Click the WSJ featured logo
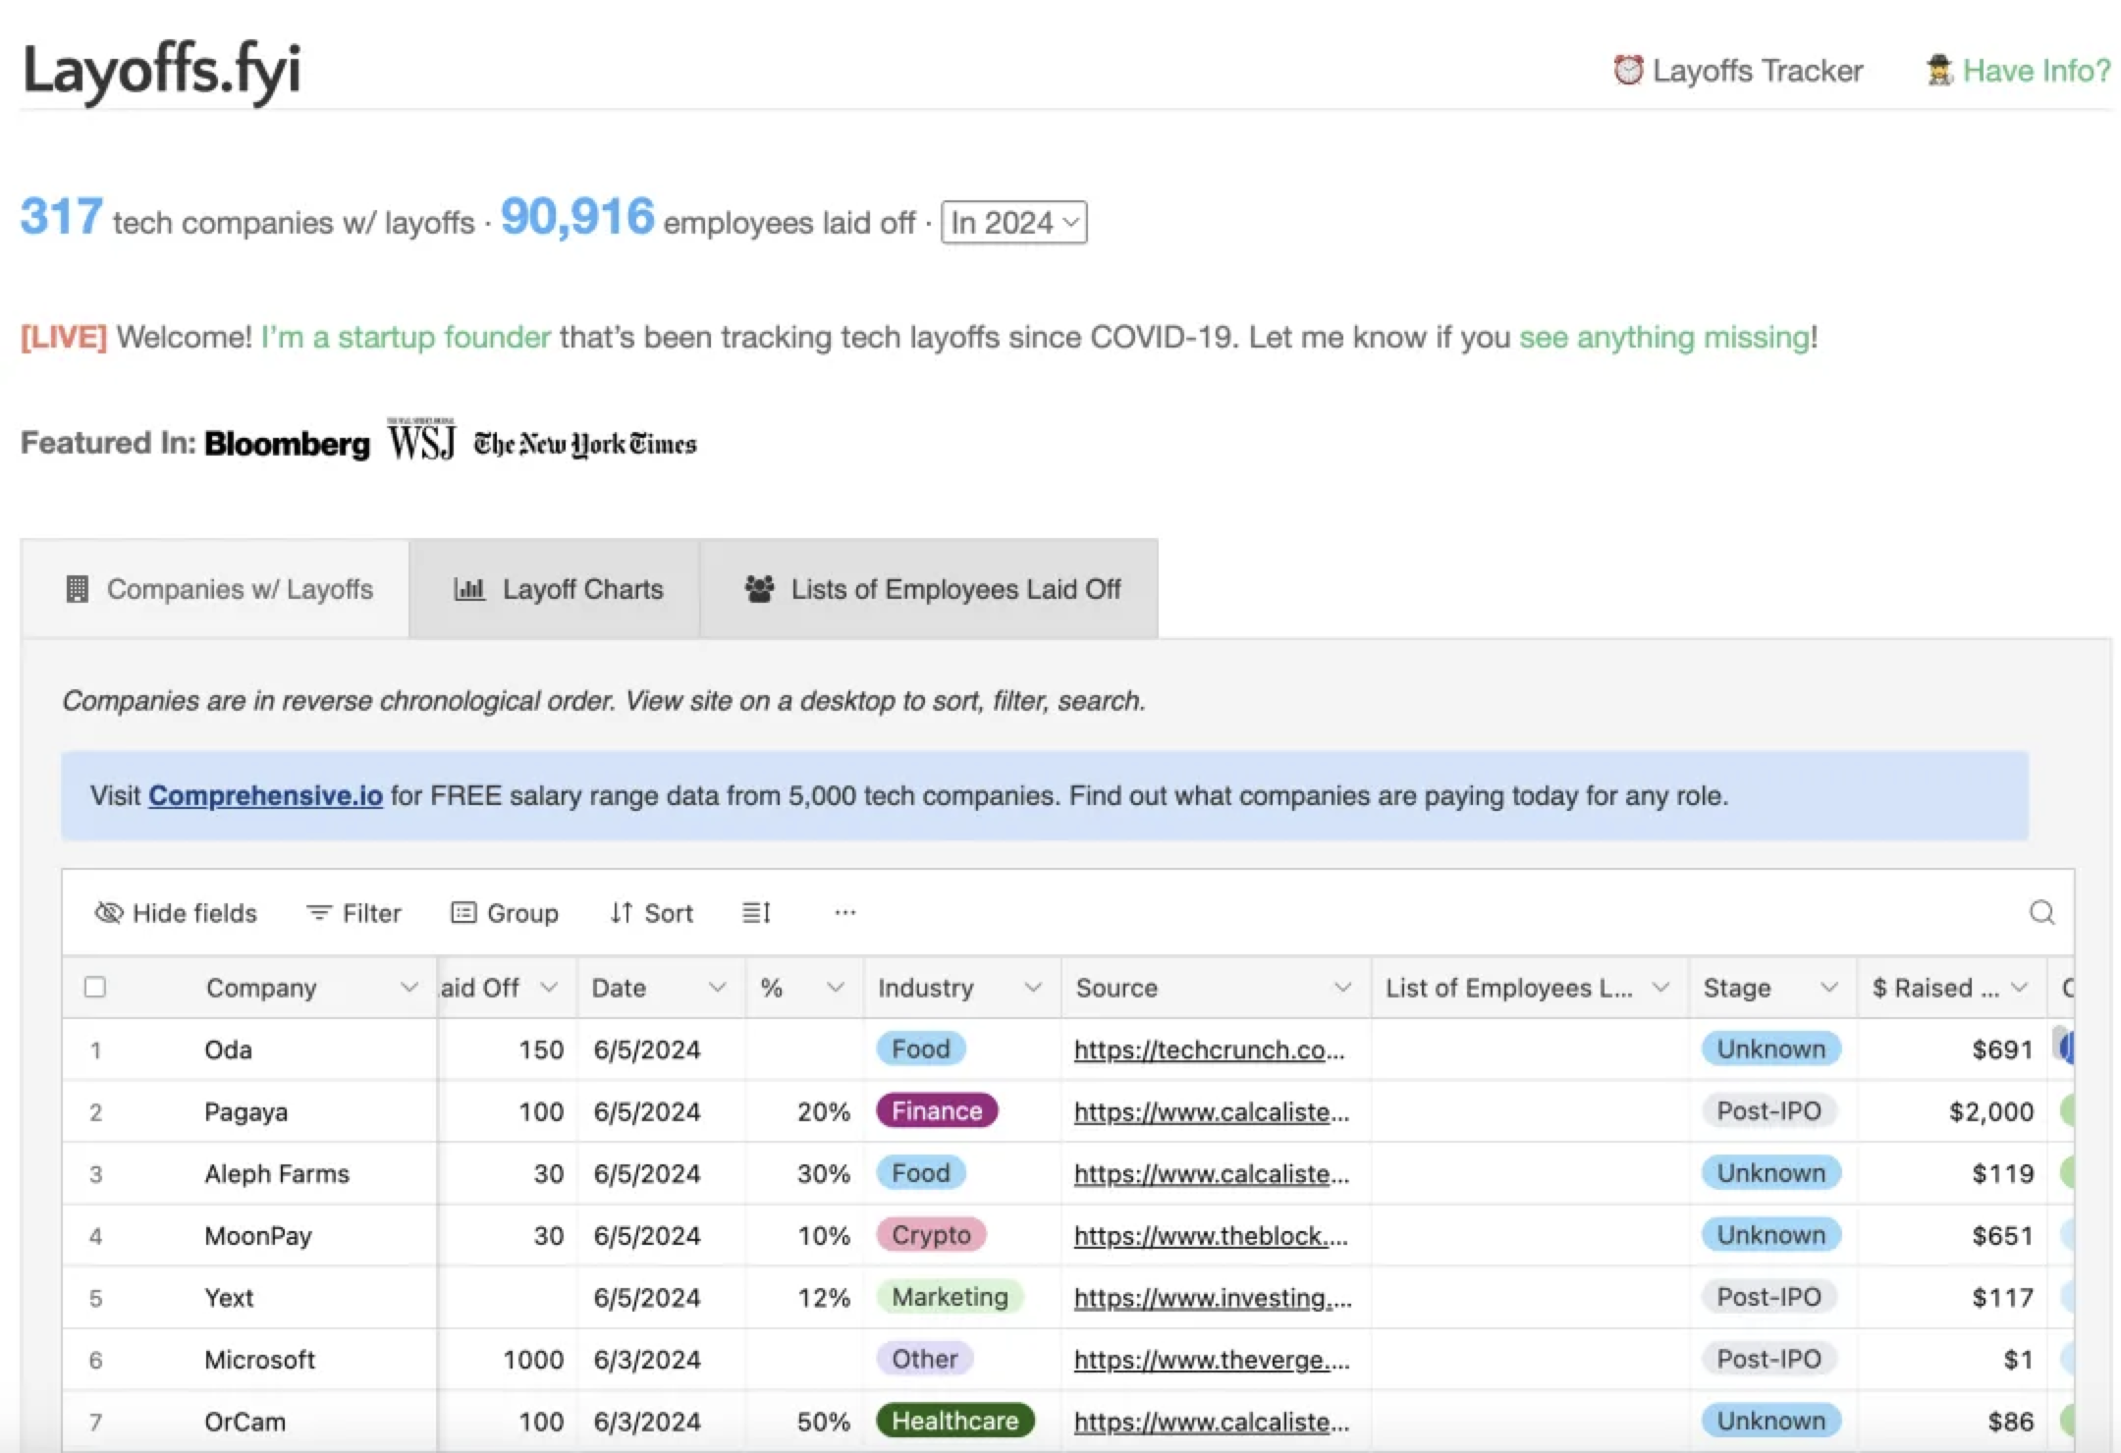Viewport: 2121px width, 1453px height. pos(421,440)
